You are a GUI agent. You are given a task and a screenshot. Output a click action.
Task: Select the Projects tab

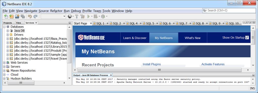(x=8, y=23)
